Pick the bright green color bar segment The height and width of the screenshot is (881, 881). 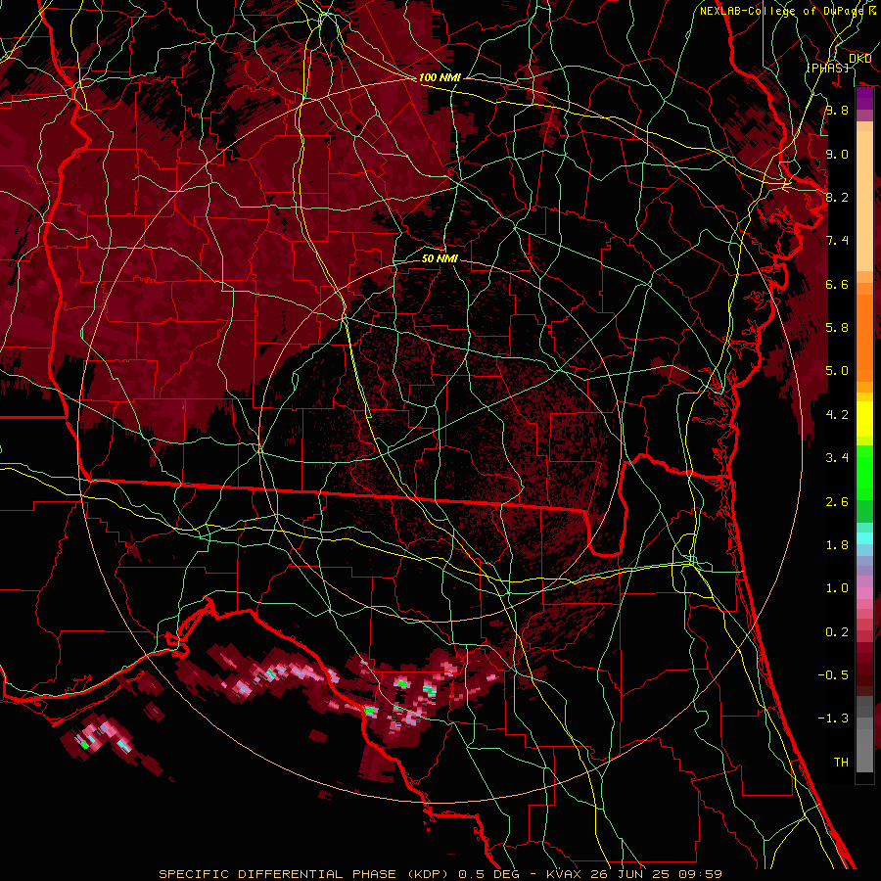(864, 472)
